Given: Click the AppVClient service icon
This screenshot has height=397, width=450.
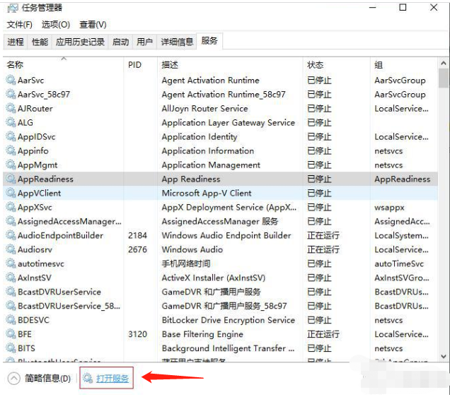Looking at the screenshot, I should (11, 193).
